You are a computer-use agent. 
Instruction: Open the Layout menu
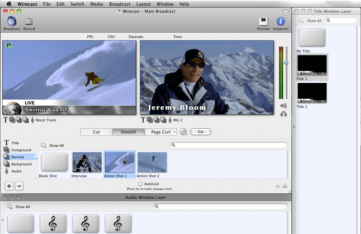(x=143, y=4)
